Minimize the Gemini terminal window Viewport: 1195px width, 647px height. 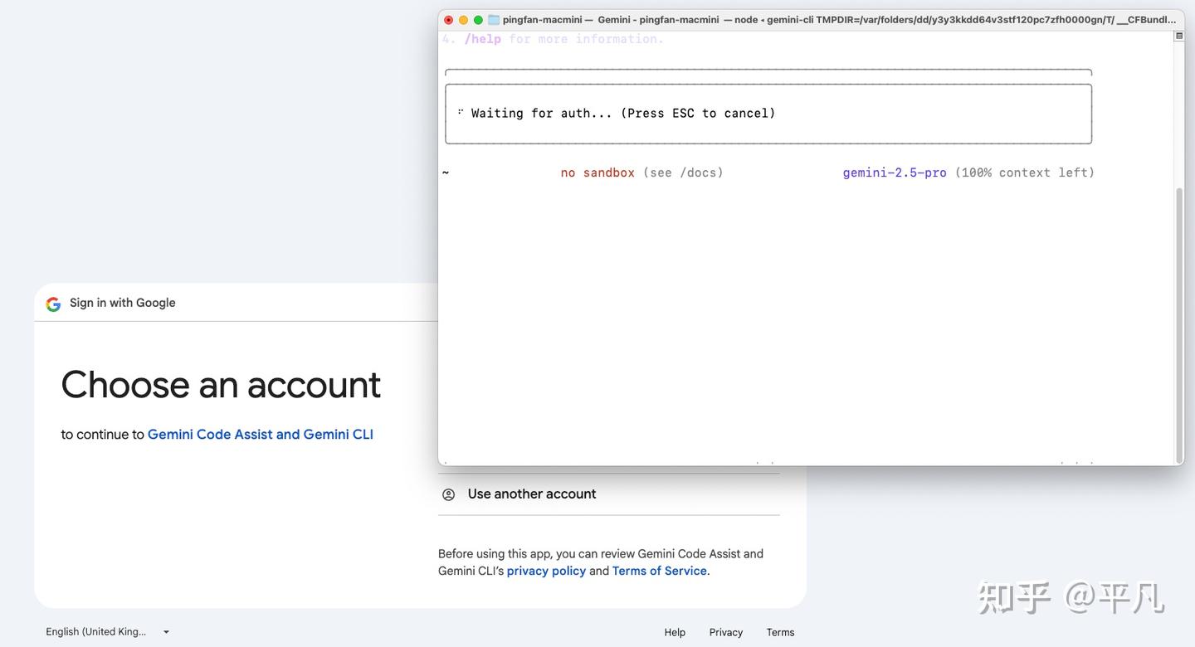click(x=463, y=20)
